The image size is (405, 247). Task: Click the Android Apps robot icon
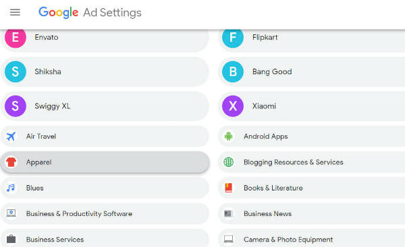click(x=228, y=136)
